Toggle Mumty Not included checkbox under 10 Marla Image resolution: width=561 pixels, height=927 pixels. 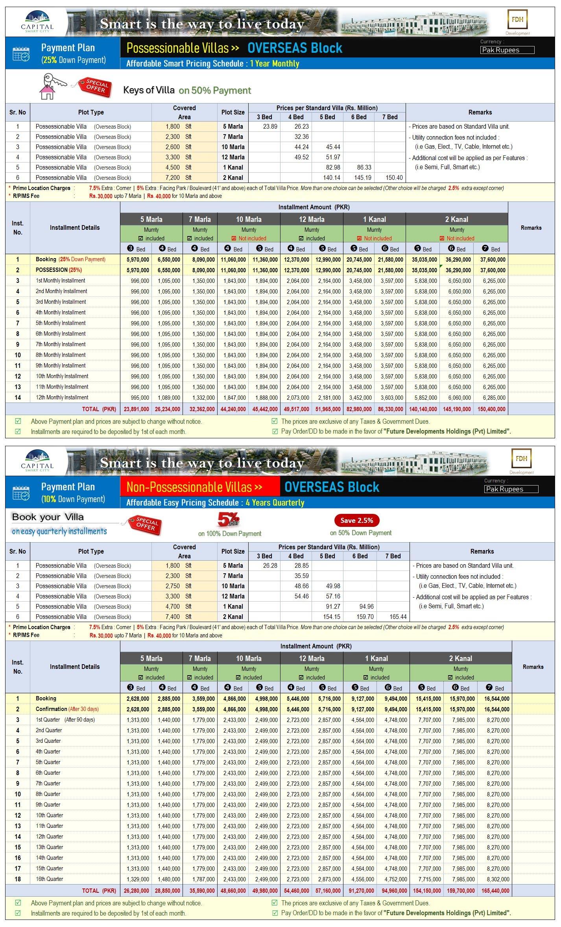234,238
